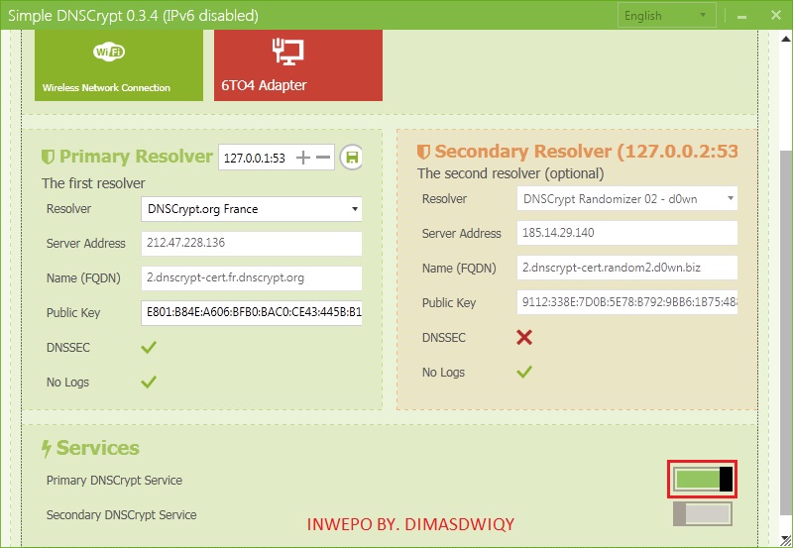
Task: Click the secondary DNSSEC red cross
Action: click(524, 337)
